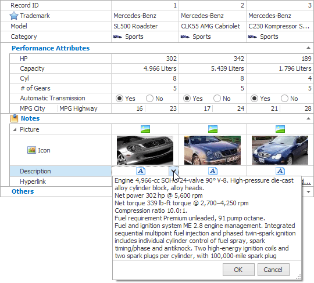
Task: Click the Sports car icon for record 1
Action: (117, 37)
